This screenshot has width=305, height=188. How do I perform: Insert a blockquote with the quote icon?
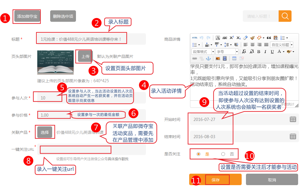269,38
